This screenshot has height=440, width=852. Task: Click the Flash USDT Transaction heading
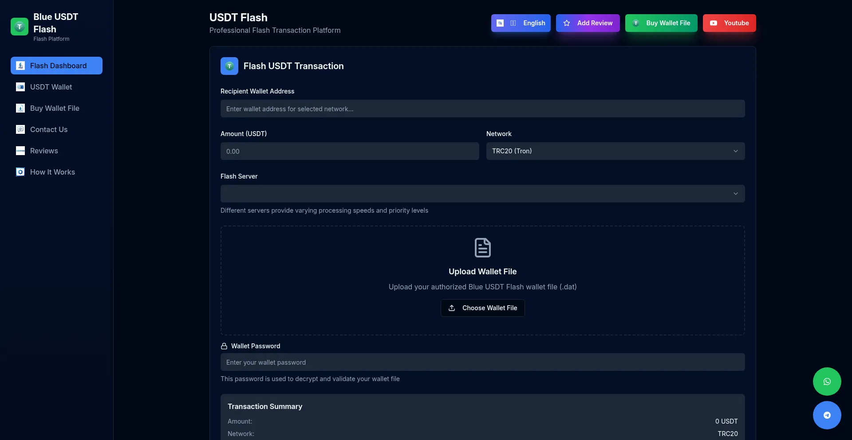tap(294, 66)
